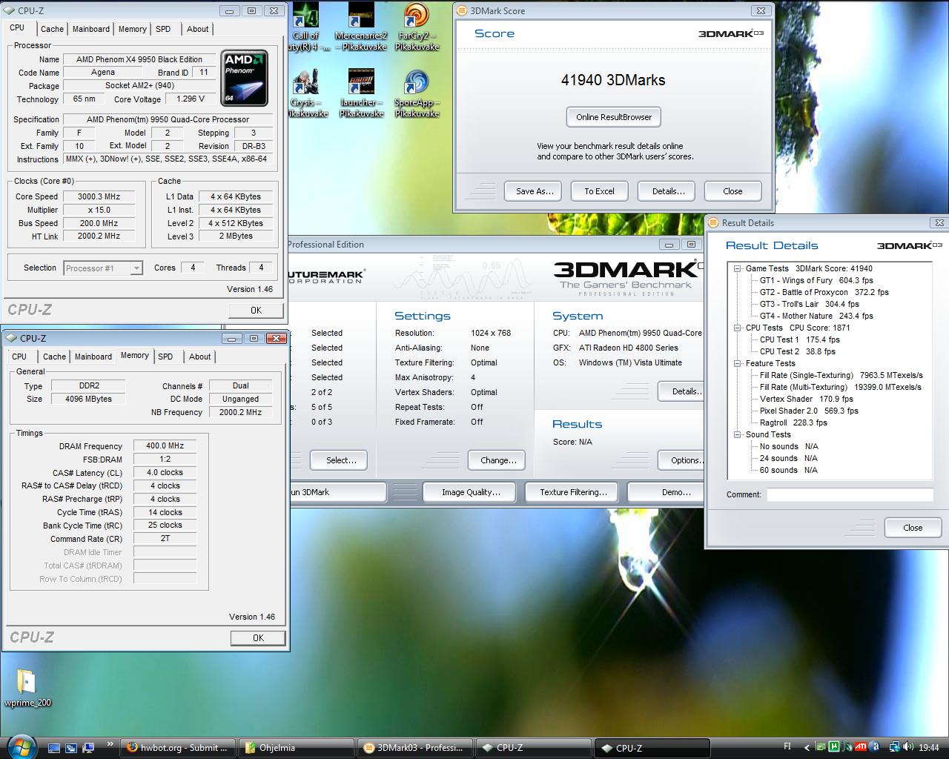
Task: Expand Quick Launch overflow chevron
Action: pyautogui.click(x=110, y=744)
